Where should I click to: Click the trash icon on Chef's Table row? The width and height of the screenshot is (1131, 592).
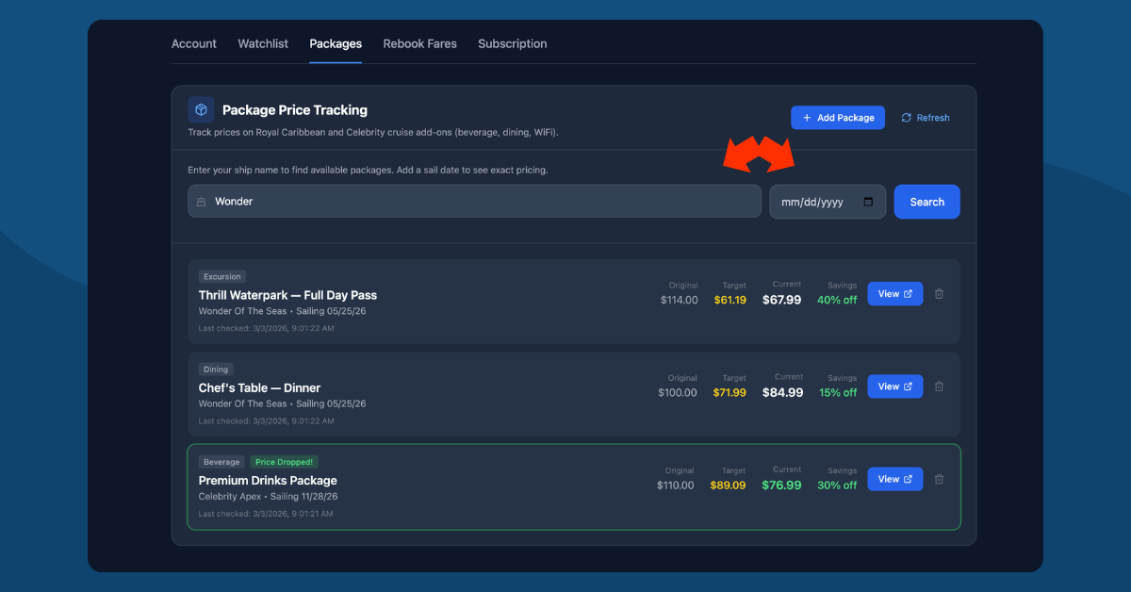pos(939,386)
